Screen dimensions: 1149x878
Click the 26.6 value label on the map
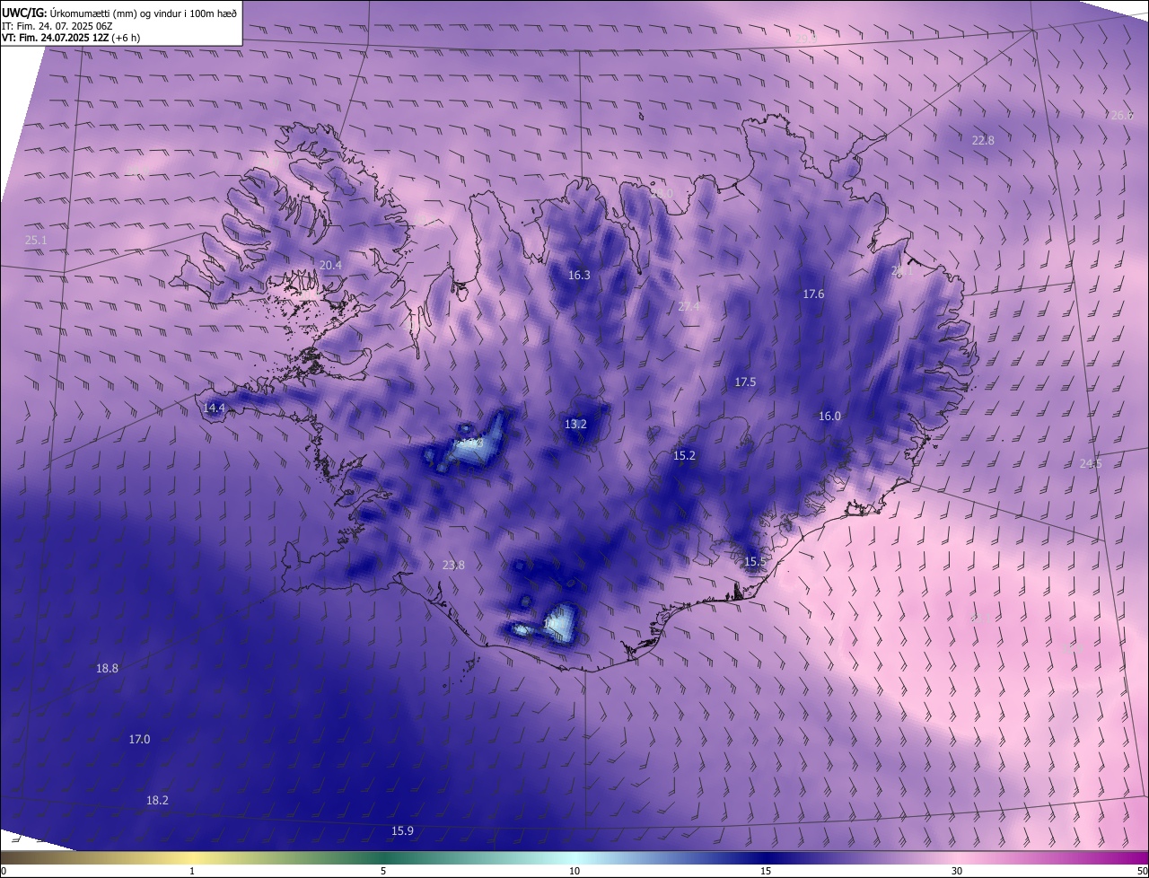1122,115
